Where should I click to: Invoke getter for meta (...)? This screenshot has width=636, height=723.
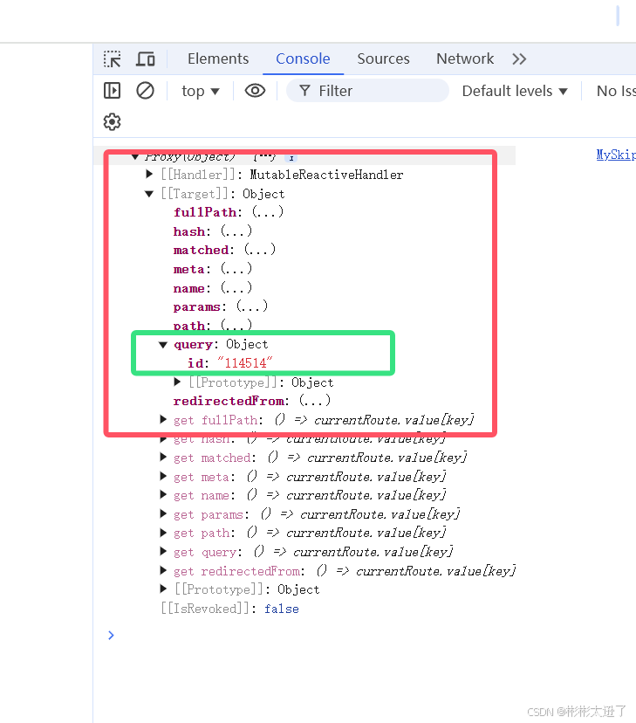click(x=236, y=269)
